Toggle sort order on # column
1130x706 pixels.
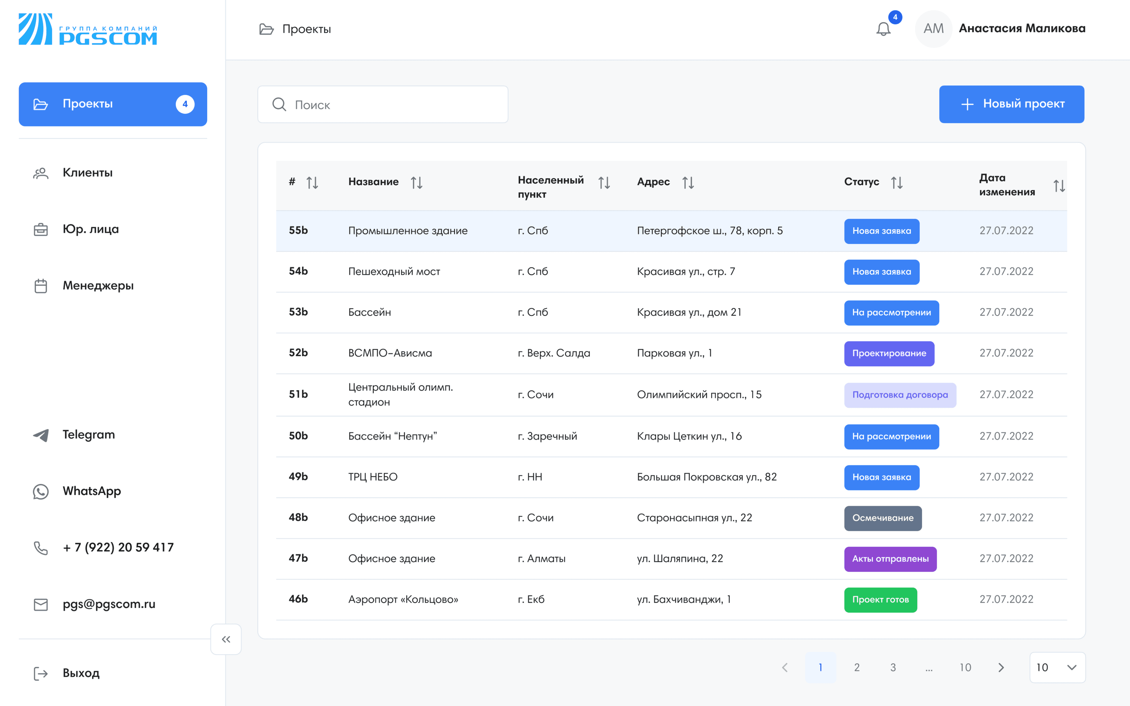313,183
